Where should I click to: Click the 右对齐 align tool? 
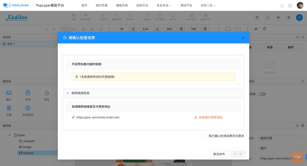[130, 17]
